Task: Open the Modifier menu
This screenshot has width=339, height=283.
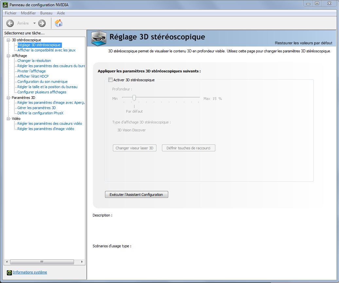Action: [28, 13]
